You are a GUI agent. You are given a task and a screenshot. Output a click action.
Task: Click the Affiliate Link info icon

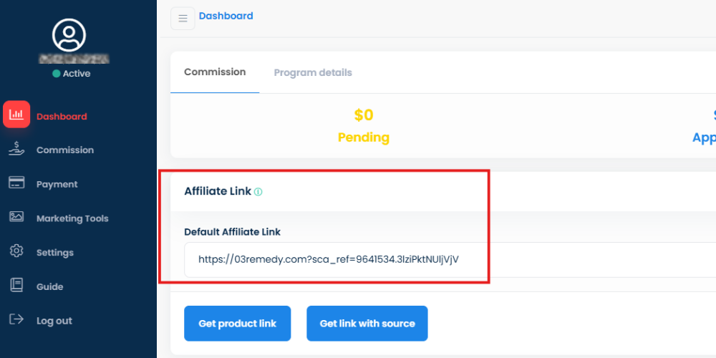tap(258, 192)
